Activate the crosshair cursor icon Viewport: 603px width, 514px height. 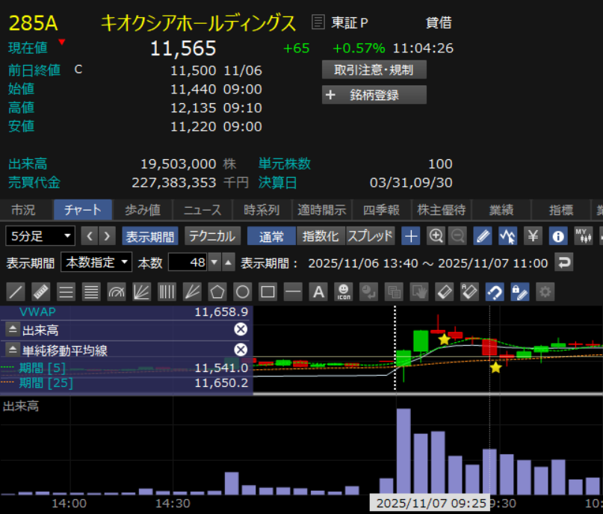(410, 236)
